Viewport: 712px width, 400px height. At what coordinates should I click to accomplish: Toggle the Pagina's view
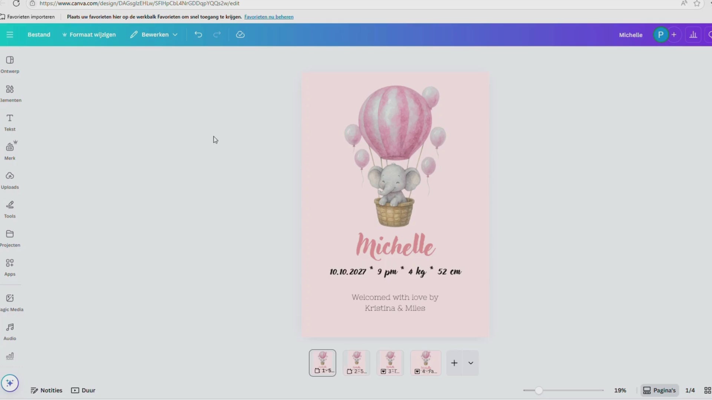[659, 390]
